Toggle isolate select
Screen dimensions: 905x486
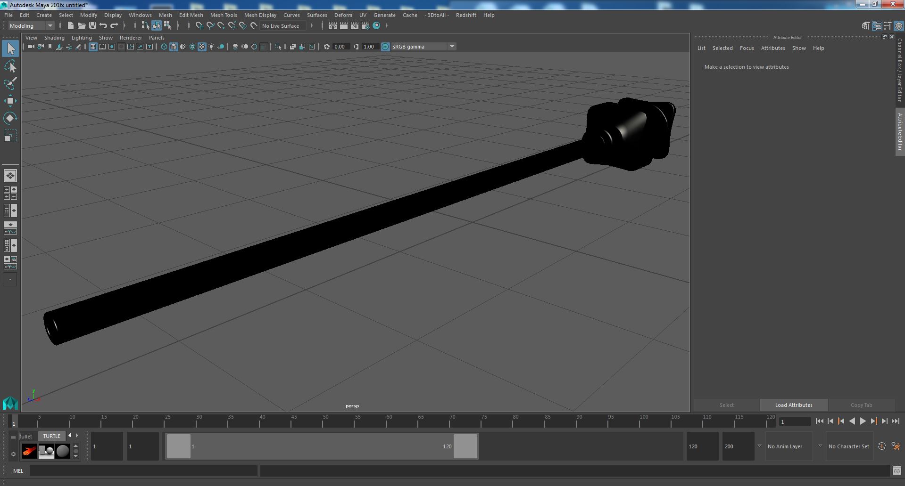coord(278,47)
